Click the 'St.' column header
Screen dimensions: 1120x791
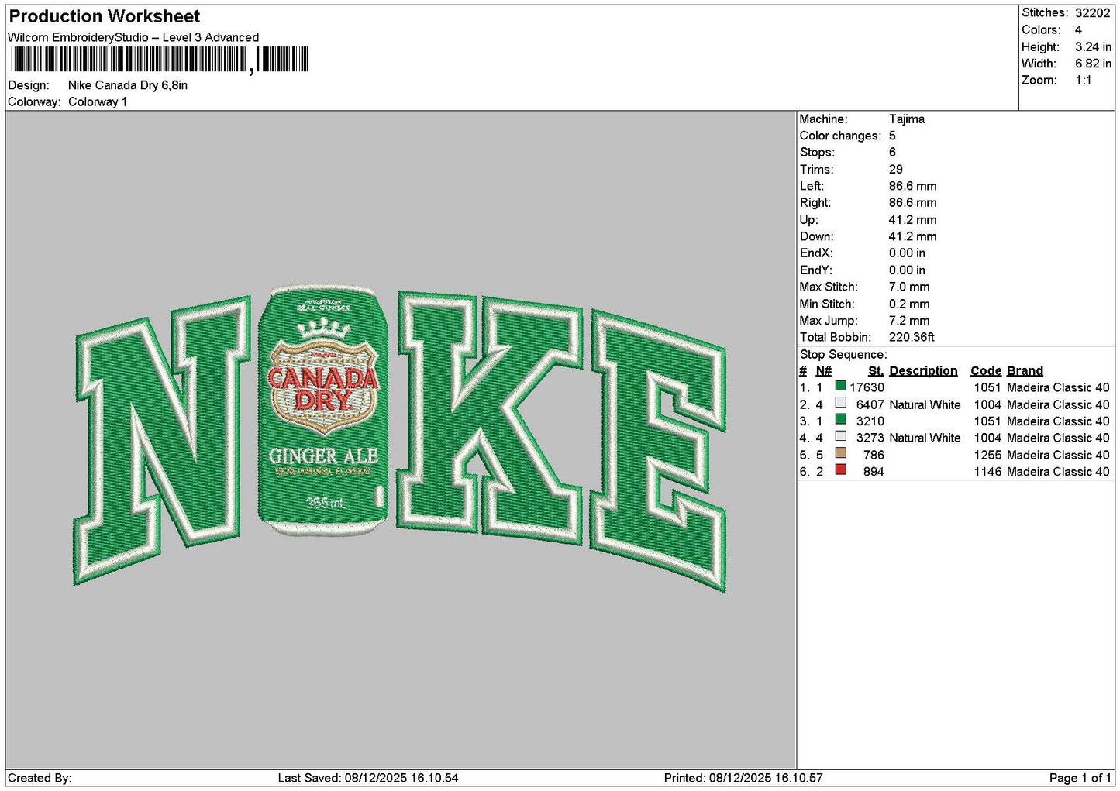pos(876,371)
